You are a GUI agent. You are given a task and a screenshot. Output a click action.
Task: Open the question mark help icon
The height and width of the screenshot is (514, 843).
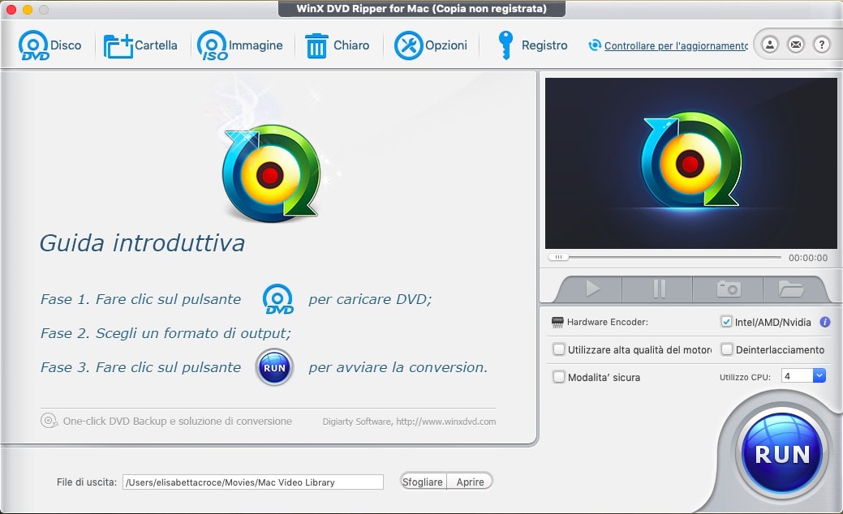coord(821,45)
